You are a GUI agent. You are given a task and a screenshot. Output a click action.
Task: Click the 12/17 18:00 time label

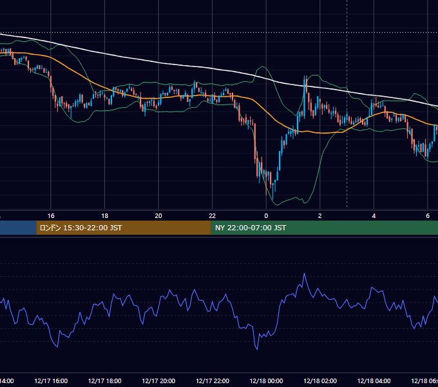point(105,381)
